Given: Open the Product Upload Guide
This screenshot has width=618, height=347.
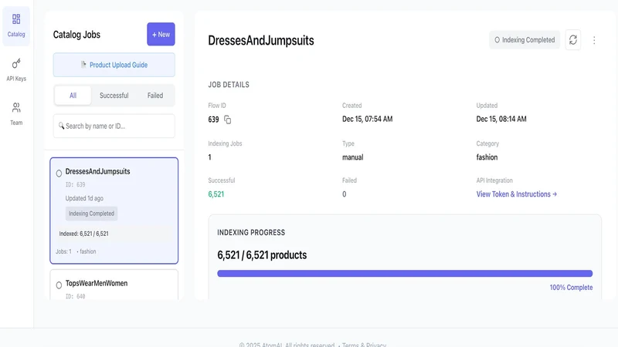Looking at the screenshot, I should click(x=114, y=65).
